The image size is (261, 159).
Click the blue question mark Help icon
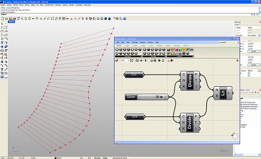[x=124, y=19]
